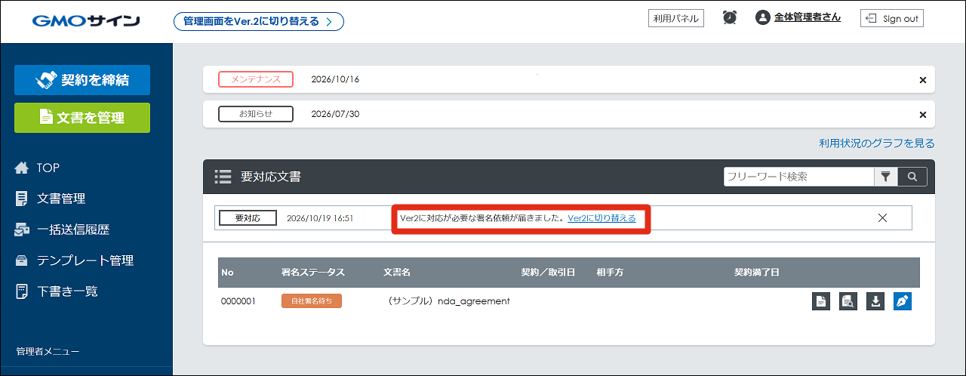Image resolution: width=966 pixels, height=376 pixels.
Task: Click the 自社署名待ち status badge
Action: point(312,301)
